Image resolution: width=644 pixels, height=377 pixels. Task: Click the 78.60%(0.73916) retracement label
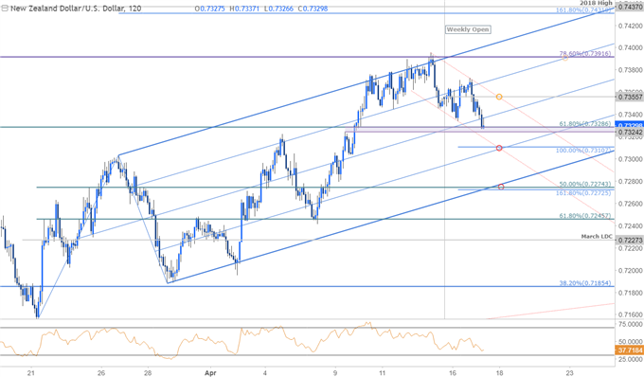pos(585,54)
